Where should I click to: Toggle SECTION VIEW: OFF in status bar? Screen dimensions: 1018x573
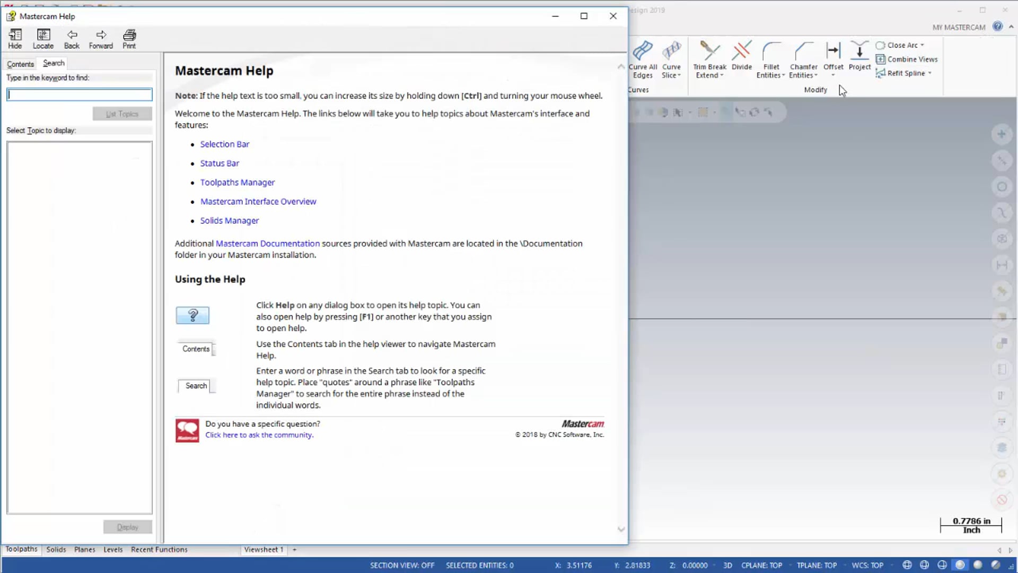coord(402,566)
